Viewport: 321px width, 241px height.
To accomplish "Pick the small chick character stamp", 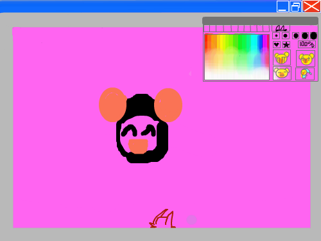I will click(305, 74).
